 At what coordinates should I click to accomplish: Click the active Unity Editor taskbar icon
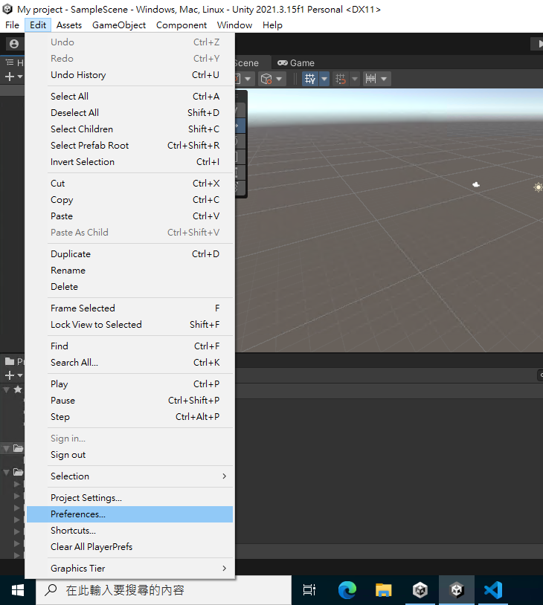(457, 590)
